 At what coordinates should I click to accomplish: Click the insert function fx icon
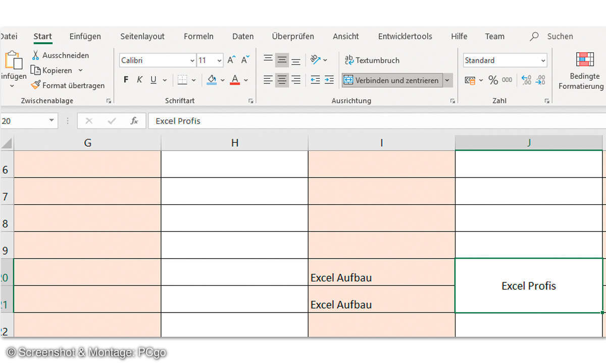click(134, 121)
